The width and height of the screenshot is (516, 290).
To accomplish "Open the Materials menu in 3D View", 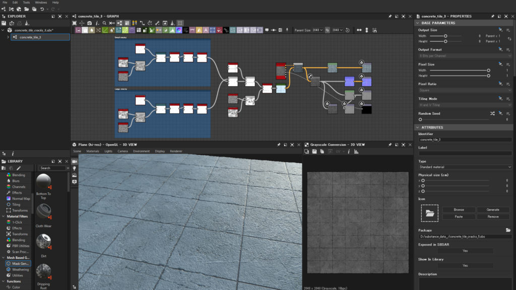I will tap(93, 151).
